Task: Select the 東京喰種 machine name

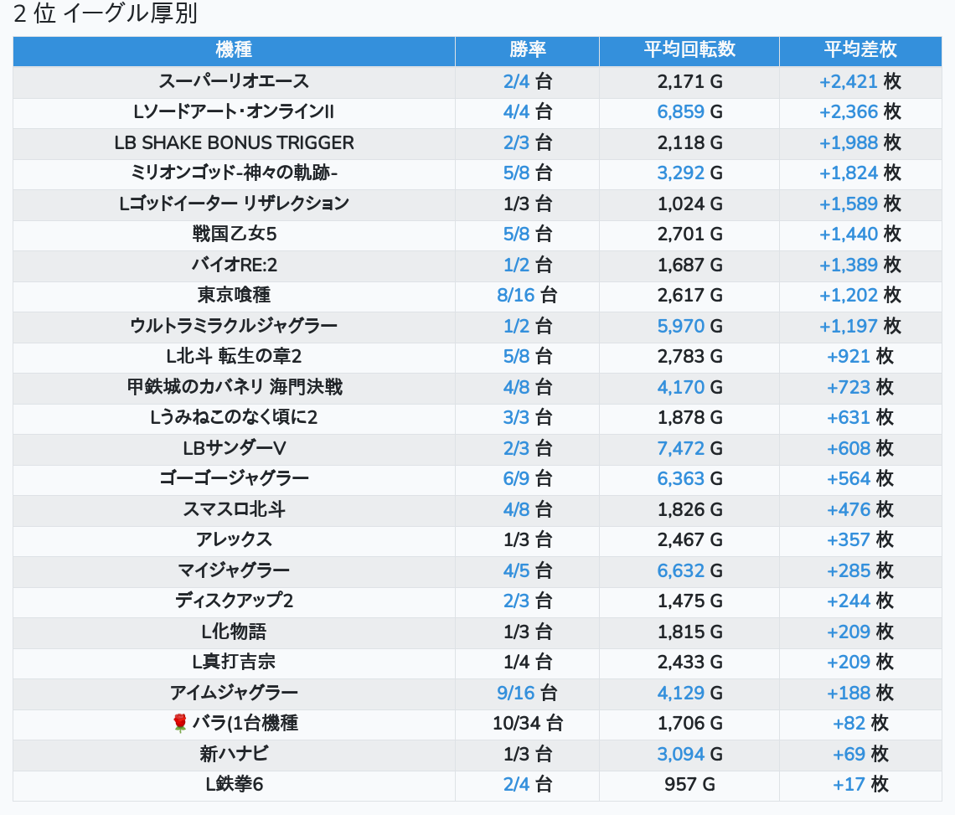Action: point(234,296)
